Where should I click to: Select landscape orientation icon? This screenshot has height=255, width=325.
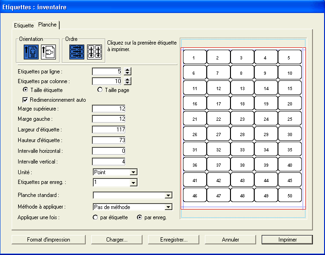point(48,52)
